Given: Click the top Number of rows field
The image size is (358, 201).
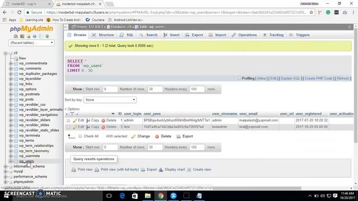Looking at the screenshot, I should coord(155,89).
